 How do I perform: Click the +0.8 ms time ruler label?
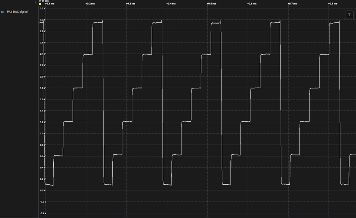333,4
